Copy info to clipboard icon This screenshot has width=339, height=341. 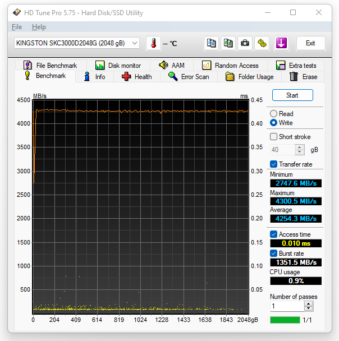pos(211,43)
